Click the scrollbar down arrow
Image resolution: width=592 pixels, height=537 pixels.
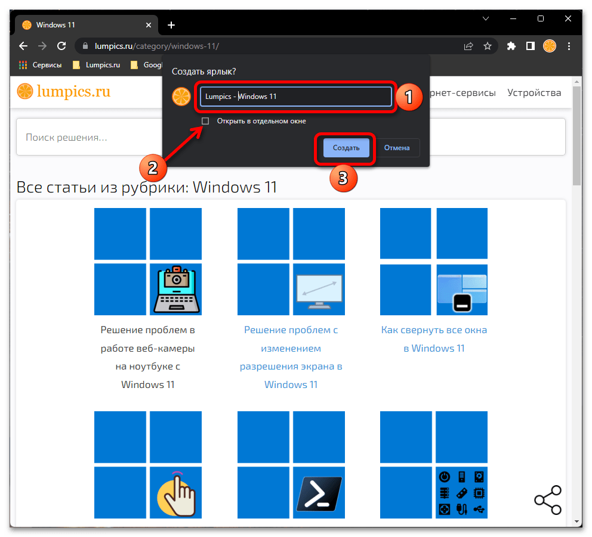[576, 522]
